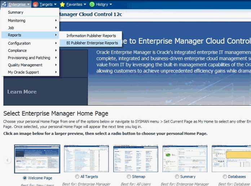
Task: Select the Compliance menu entry
Action: tap(30, 50)
